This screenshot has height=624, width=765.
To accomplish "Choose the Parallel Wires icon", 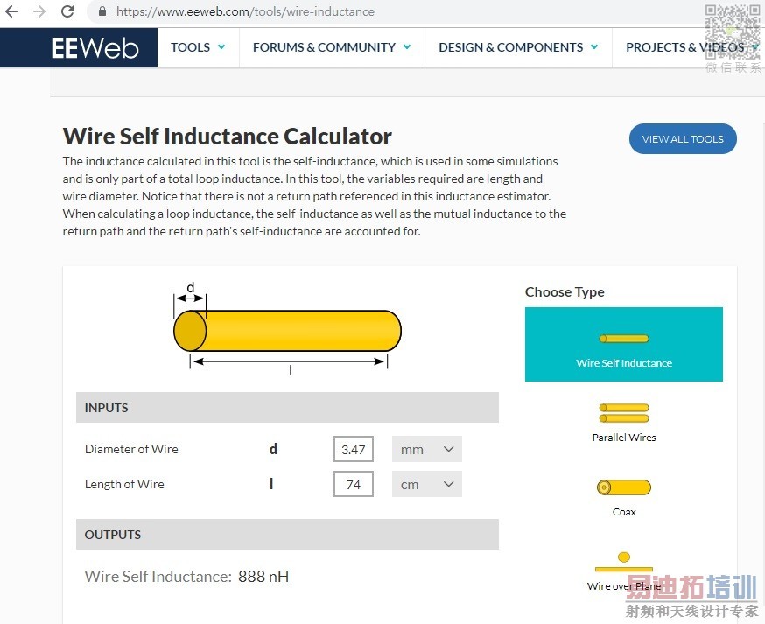I will pos(624,413).
